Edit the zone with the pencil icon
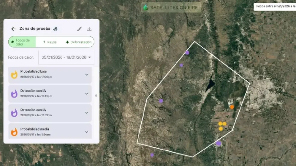Viewport: 296px width, 166px height. (x=79, y=29)
